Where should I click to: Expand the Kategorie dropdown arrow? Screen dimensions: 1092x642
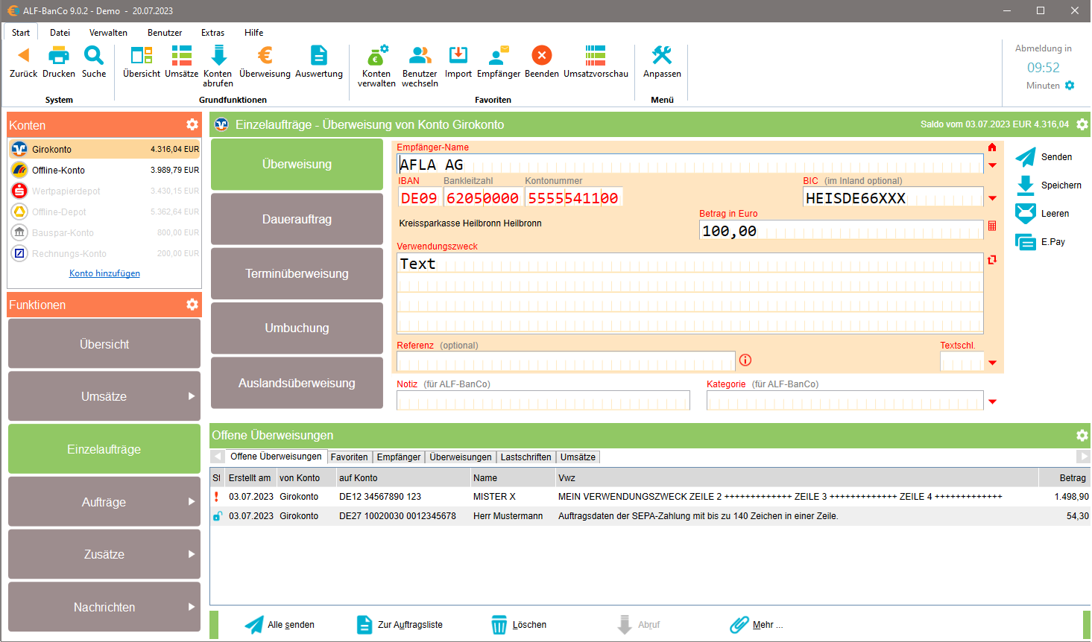pyautogui.click(x=992, y=402)
